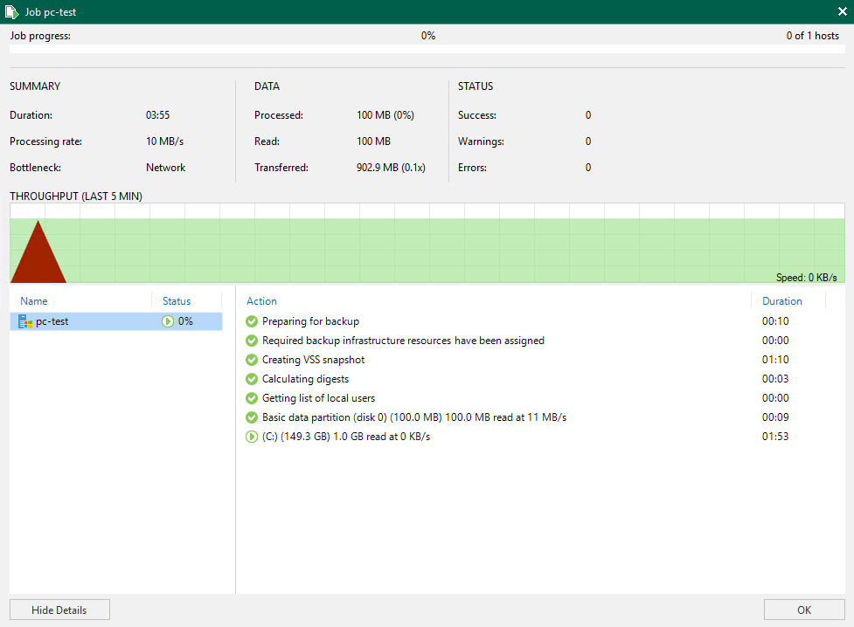Image resolution: width=854 pixels, height=627 pixels.
Task: Click the Transferred value 902.9 MB (0.1x)
Action: [x=391, y=168]
